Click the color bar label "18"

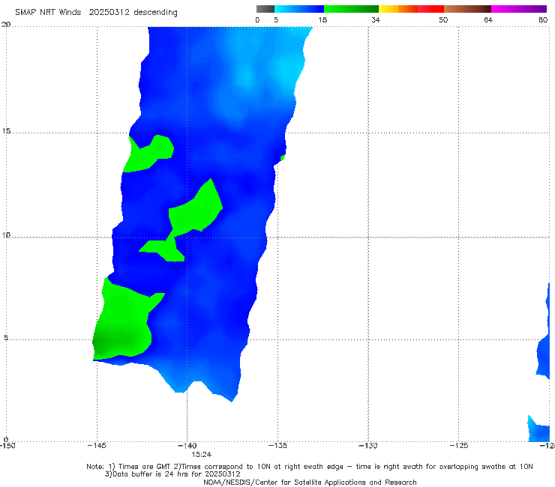322,19
